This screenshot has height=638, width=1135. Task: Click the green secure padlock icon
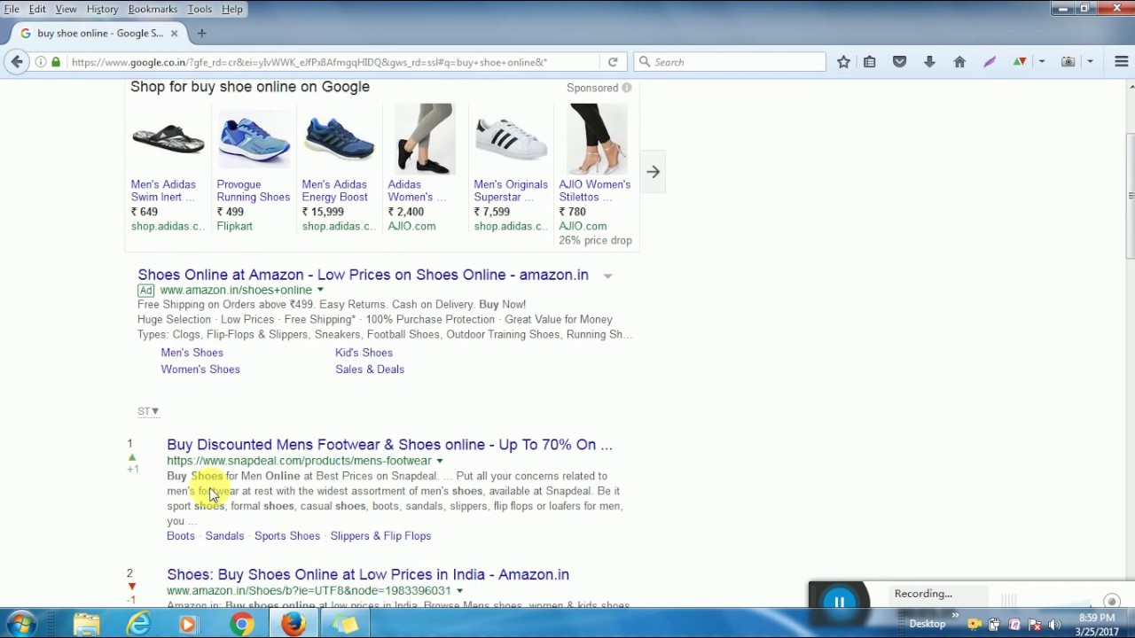pyautogui.click(x=56, y=62)
